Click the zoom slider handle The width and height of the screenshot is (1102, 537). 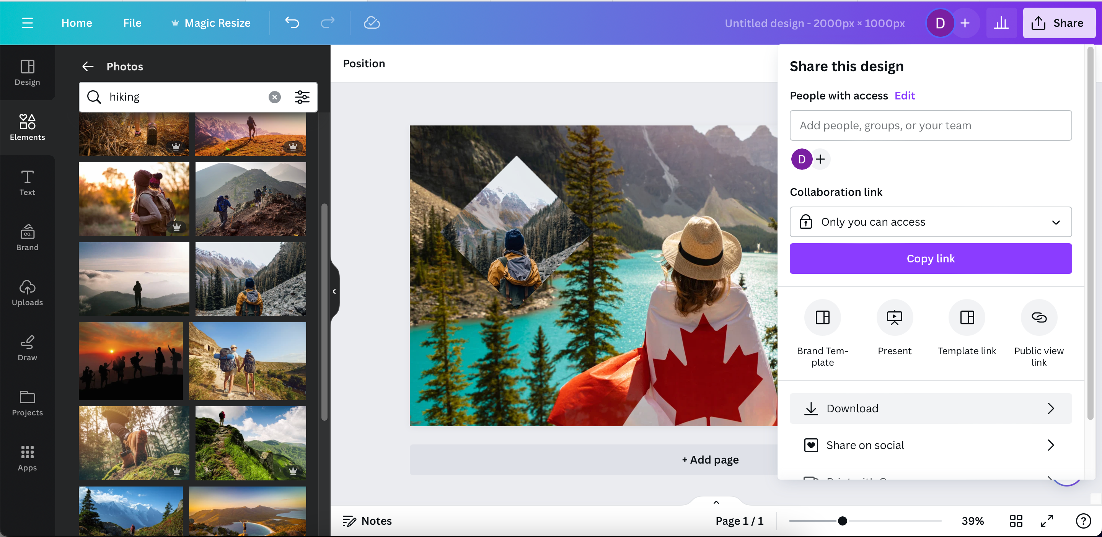(x=842, y=521)
